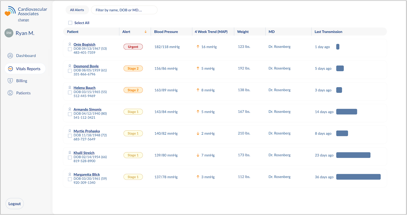Focus the name, DOB or MD filter field

coord(124,10)
